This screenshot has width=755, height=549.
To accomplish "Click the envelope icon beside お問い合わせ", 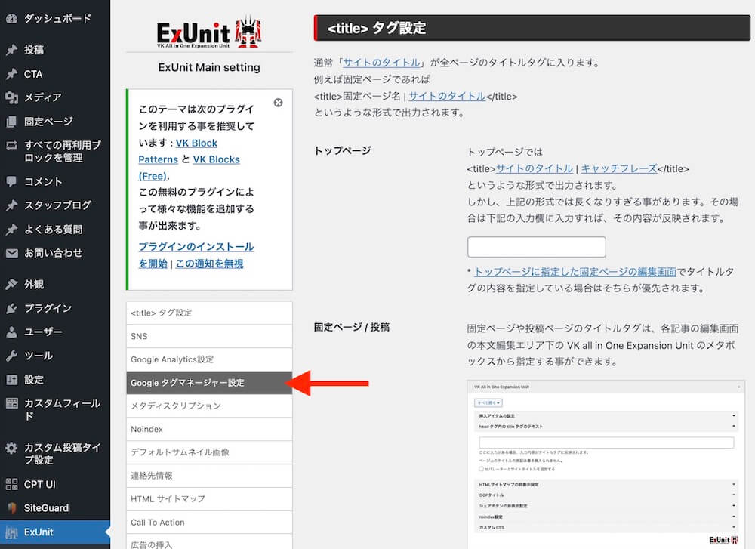I will (x=11, y=253).
